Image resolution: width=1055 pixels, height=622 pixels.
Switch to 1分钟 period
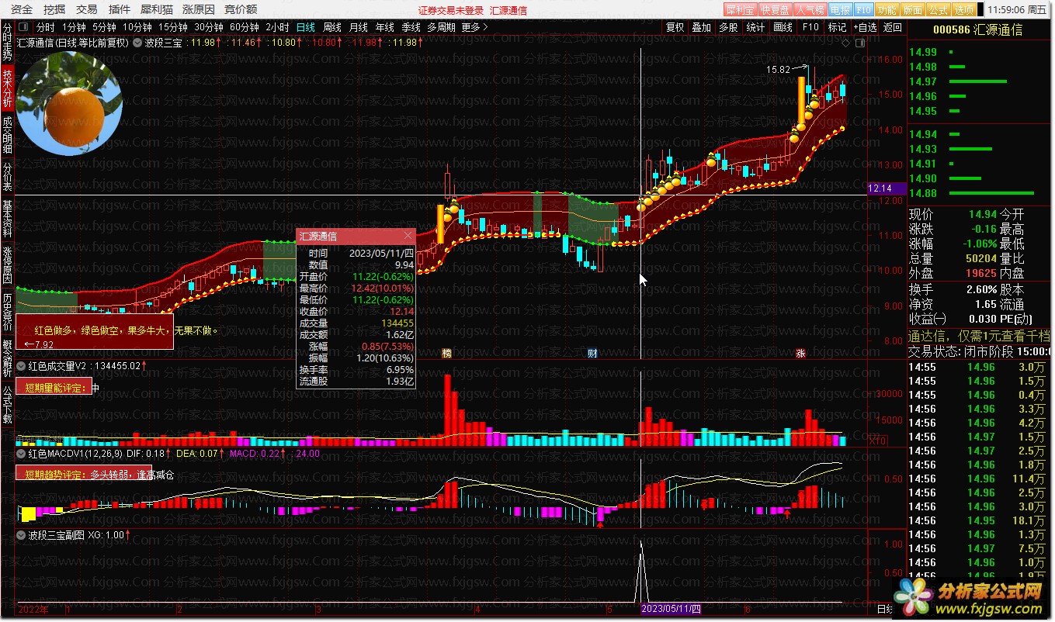pos(74,27)
